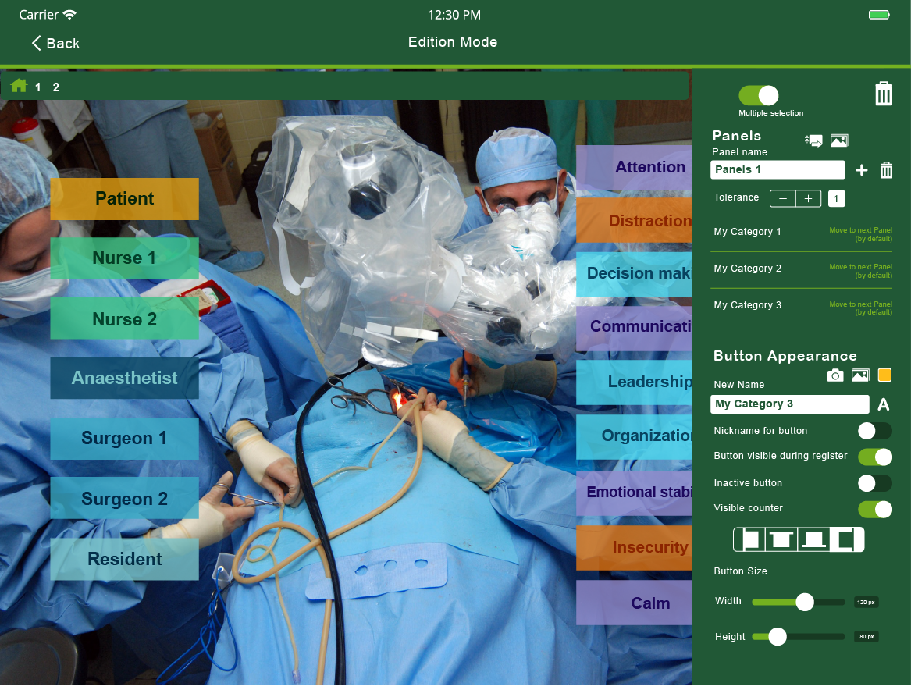This screenshot has height=690, width=911.
Task: Open font settings with the A icon
Action: pyautogui.click(x=883, y=405)
